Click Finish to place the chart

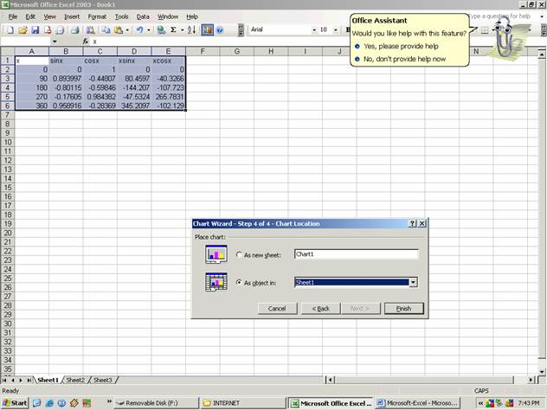pos(403,309)
